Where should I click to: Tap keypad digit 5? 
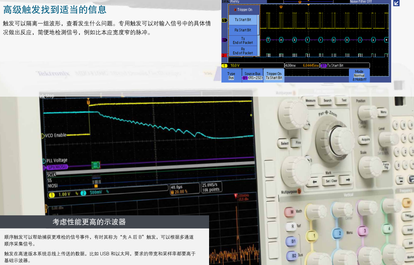click(x=404, y=138)
